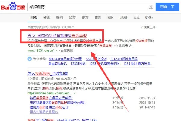181x121 pixels.
Task: Open suggestion 12331网站
Action: pyautogui.click(x=78, y=64)
